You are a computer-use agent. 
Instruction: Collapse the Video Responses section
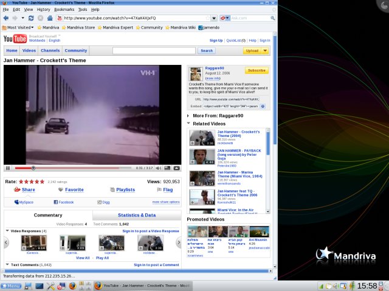[x=7, y=231]
